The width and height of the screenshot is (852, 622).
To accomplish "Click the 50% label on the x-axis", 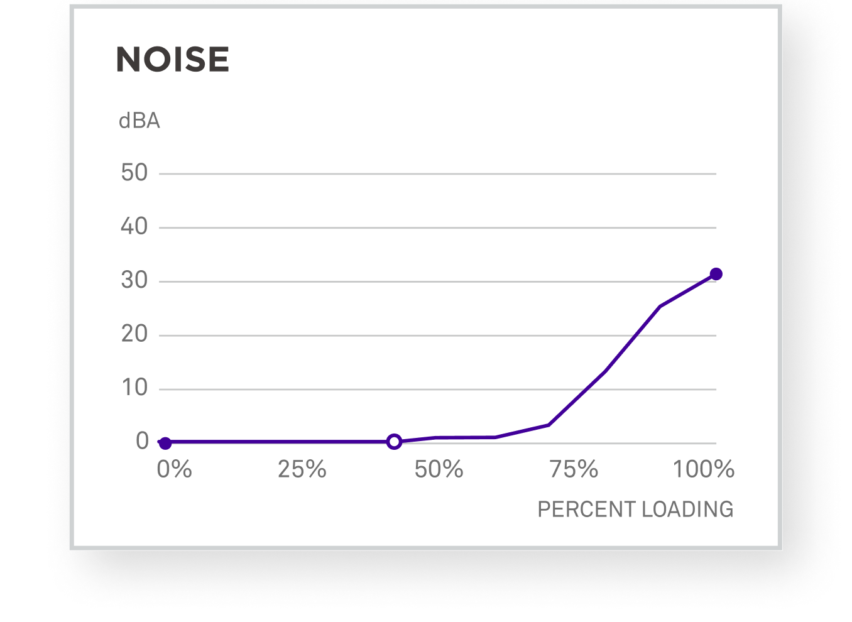I will pos(439,469).
